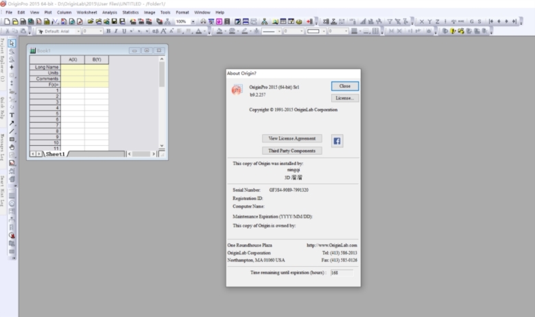Open the line style dropdown
Image resolution: width=535 pixels, height=317 pixels.
(x=279, y=31)
